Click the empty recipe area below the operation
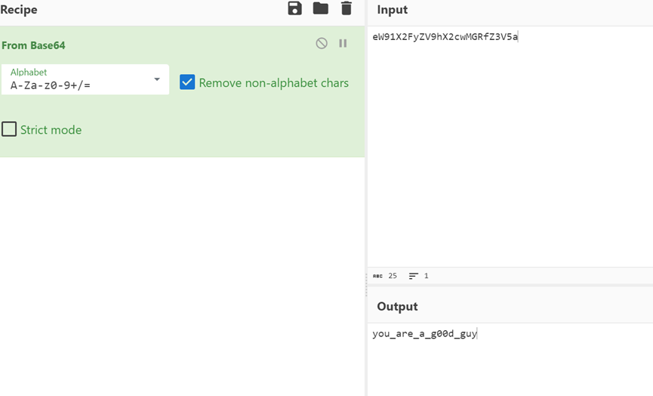This screenshot has width=653, height=396. (x=183, y=275)
